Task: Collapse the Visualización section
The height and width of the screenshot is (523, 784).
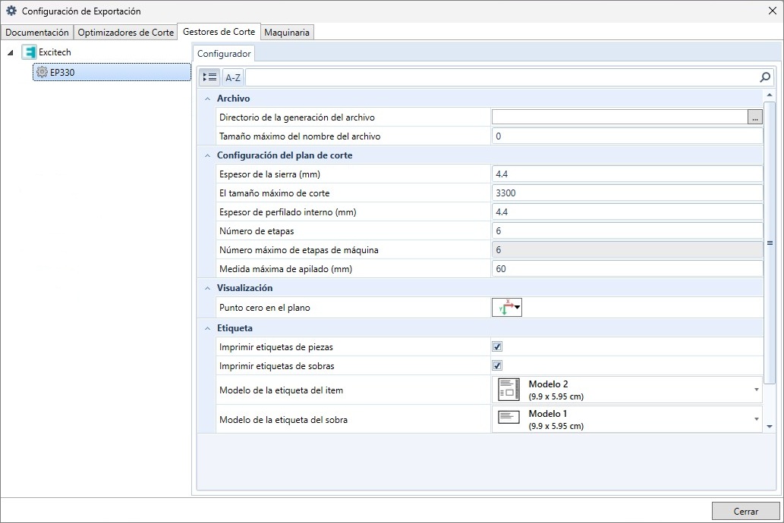Action: (207, 288)
